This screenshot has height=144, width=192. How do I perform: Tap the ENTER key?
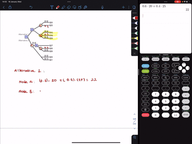click(x=186, y=115)
